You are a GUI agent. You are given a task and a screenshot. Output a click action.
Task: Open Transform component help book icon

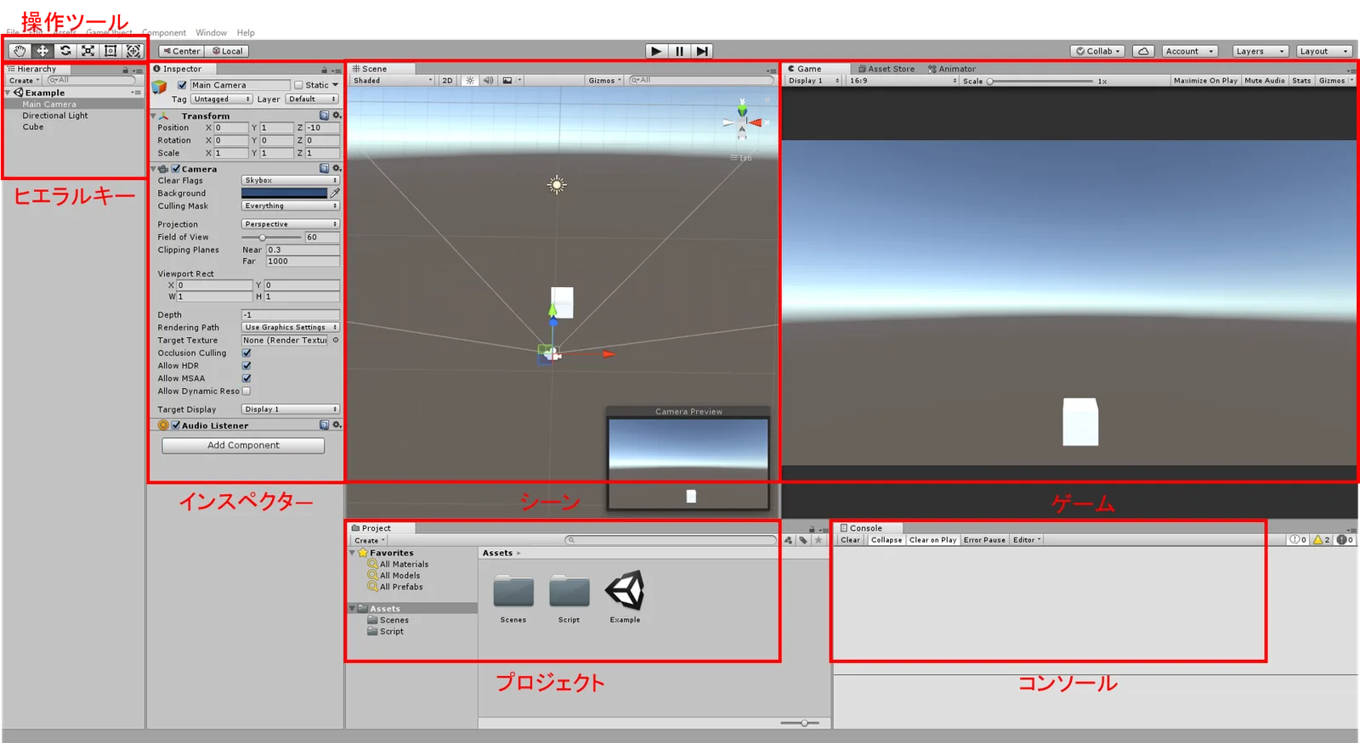pyautogui.click(x=325, y=115)
